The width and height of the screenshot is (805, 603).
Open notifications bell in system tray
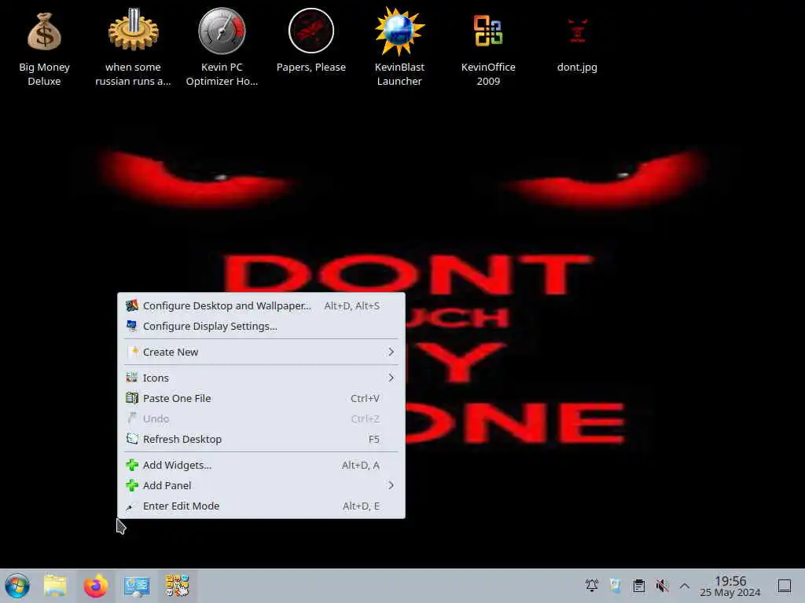[592, 586]
